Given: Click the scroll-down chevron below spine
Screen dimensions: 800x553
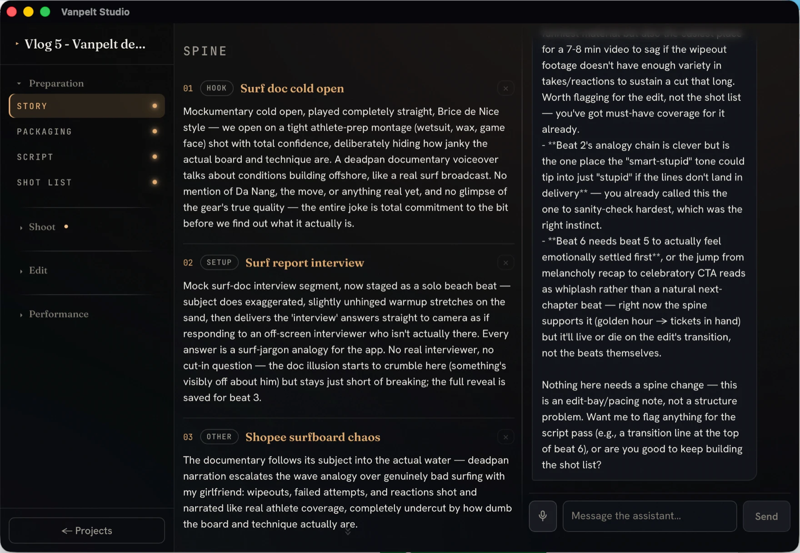Looking at the screenshot, I should [348, 532].
